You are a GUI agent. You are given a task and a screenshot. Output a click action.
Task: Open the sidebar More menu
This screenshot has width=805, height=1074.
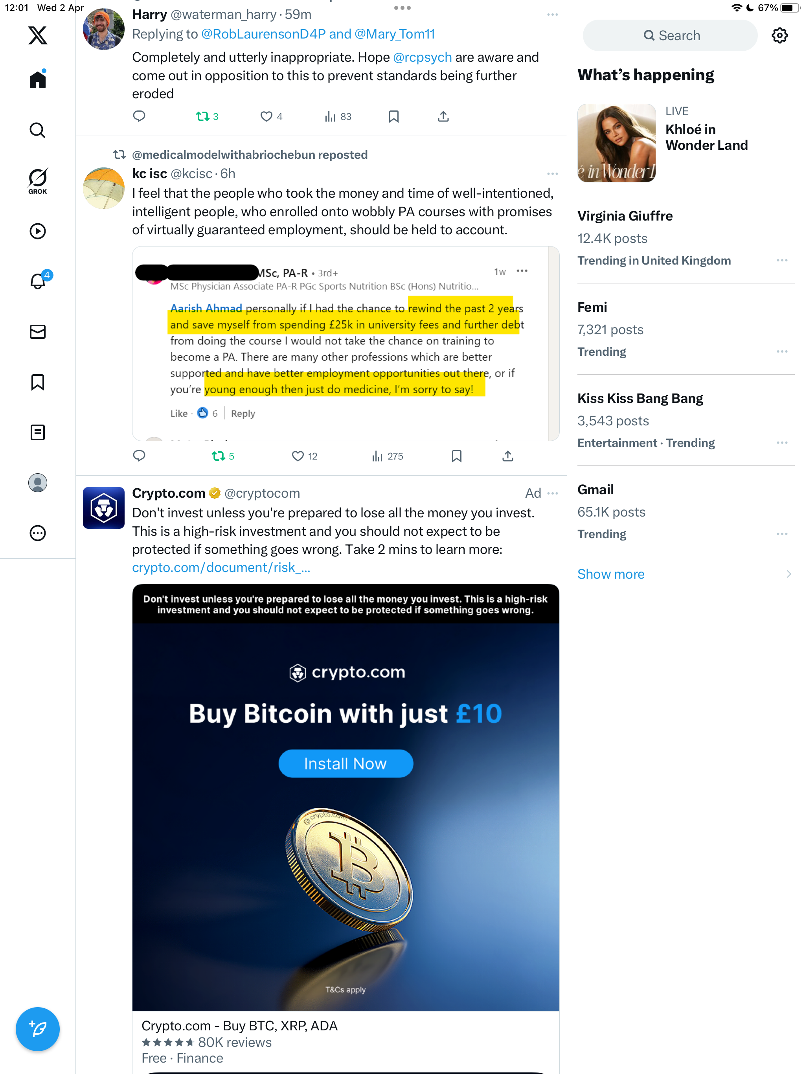[x=37, y=533]
